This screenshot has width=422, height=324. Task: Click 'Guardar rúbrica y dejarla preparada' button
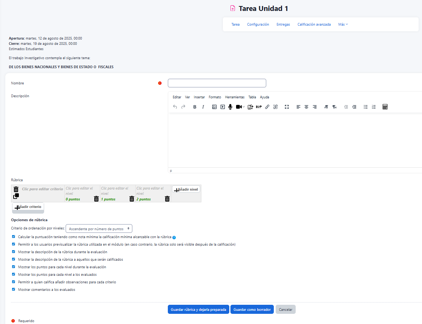(x=198, y=309)
